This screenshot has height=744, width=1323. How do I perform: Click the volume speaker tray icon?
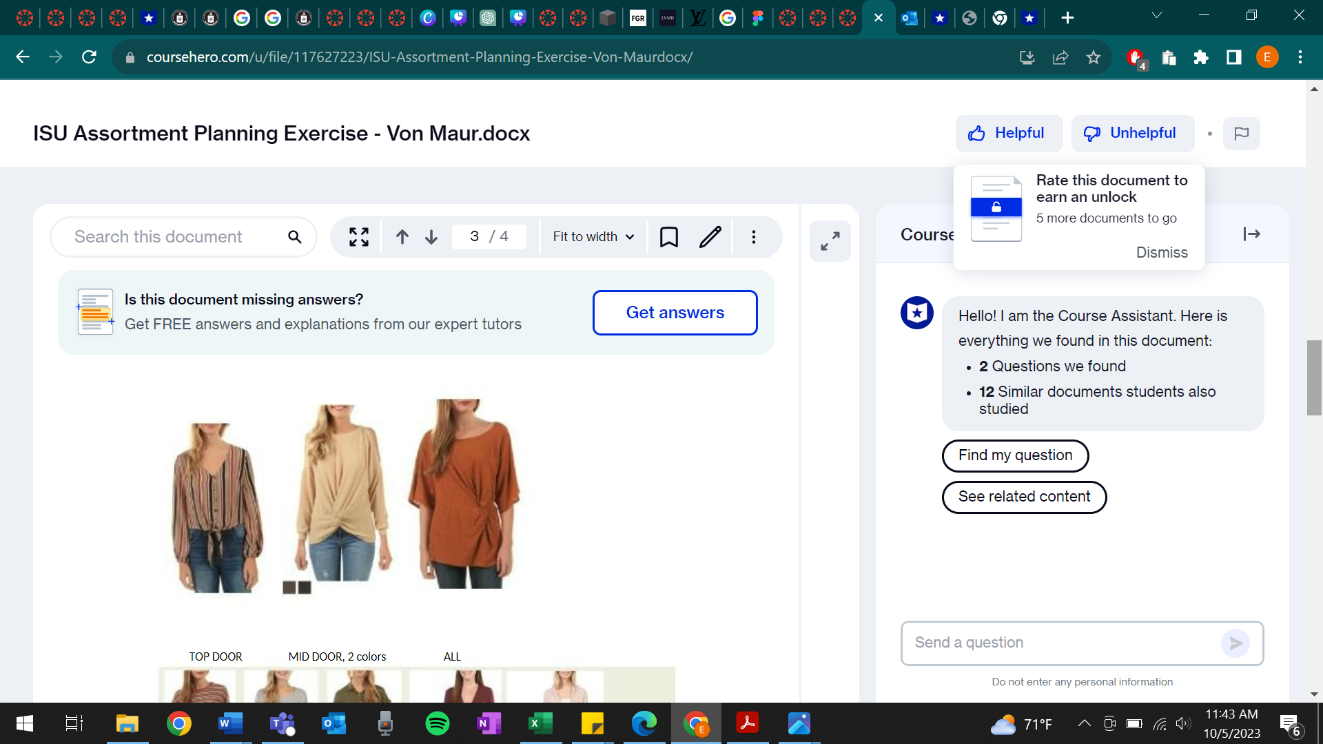[x=1183, y=723]
